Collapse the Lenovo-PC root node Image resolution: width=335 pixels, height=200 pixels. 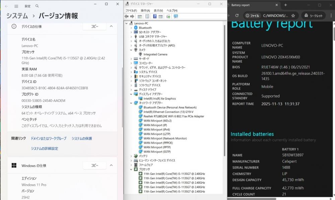pos(127,23)
